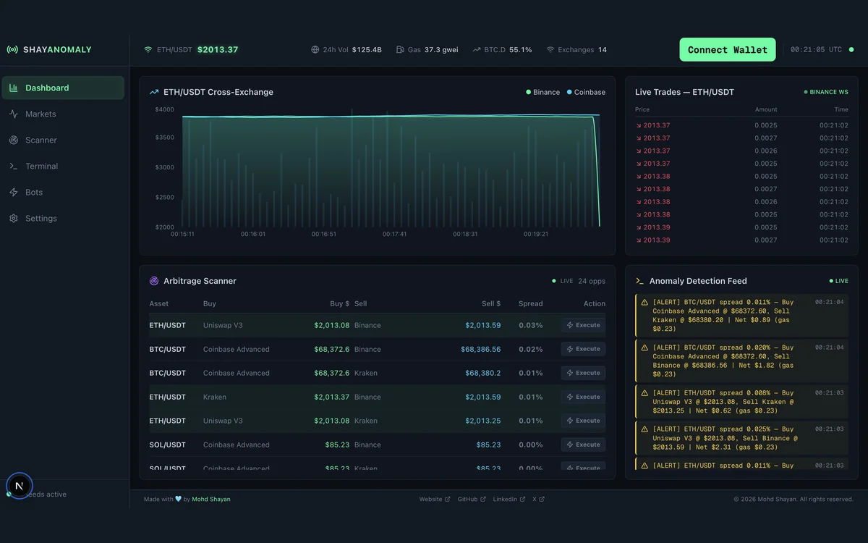Click the 55.1% BTC dominance value
Screen dimensions: 868x543
click(521, 50)
